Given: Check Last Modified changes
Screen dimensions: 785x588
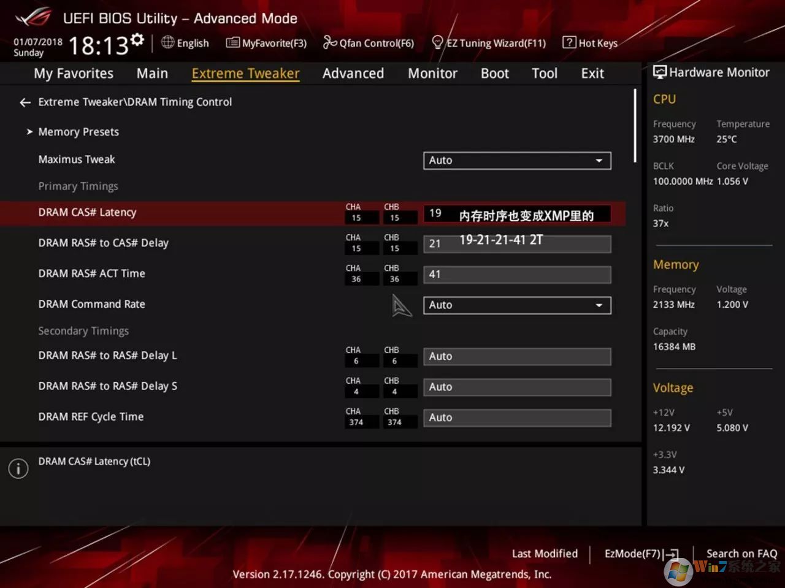Looking at the screenshot, I should 544,553.
